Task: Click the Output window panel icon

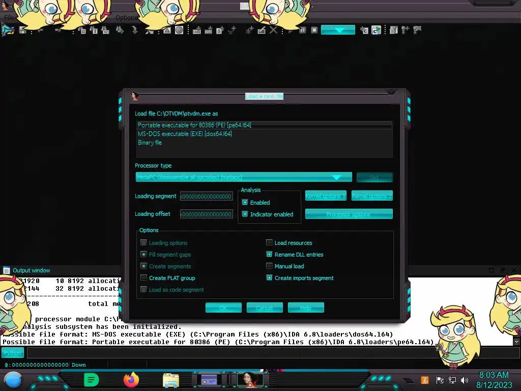Action: click(6, 270)
